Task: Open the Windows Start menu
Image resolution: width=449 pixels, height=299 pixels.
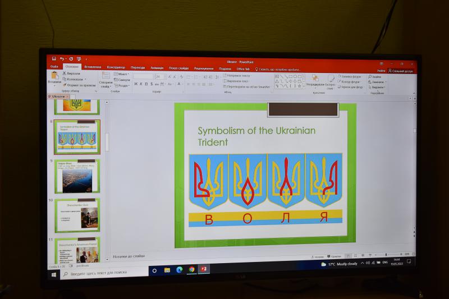Action: click(x=53, y=274)
